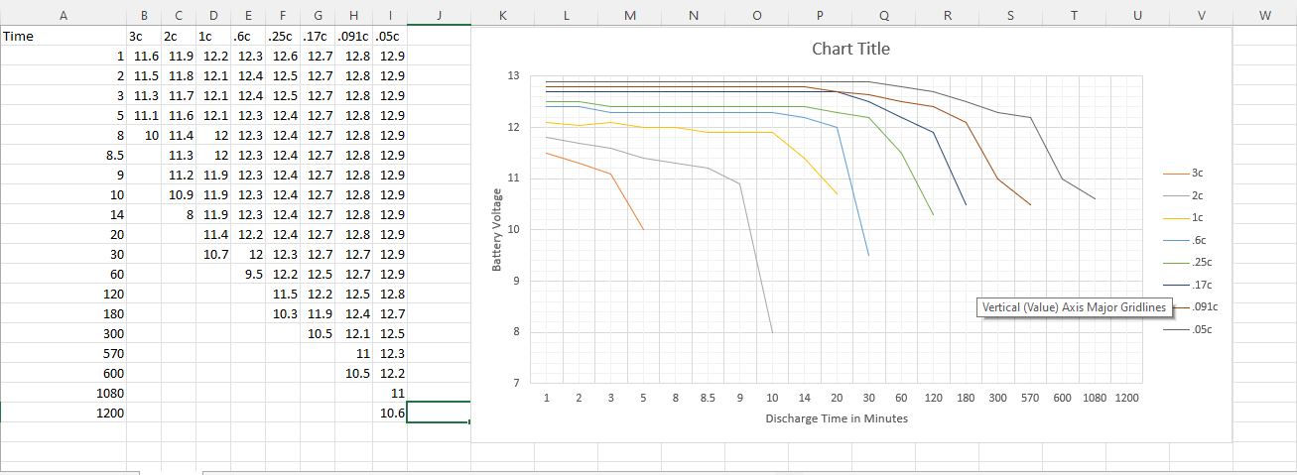Select the column A header

[64, 16]
